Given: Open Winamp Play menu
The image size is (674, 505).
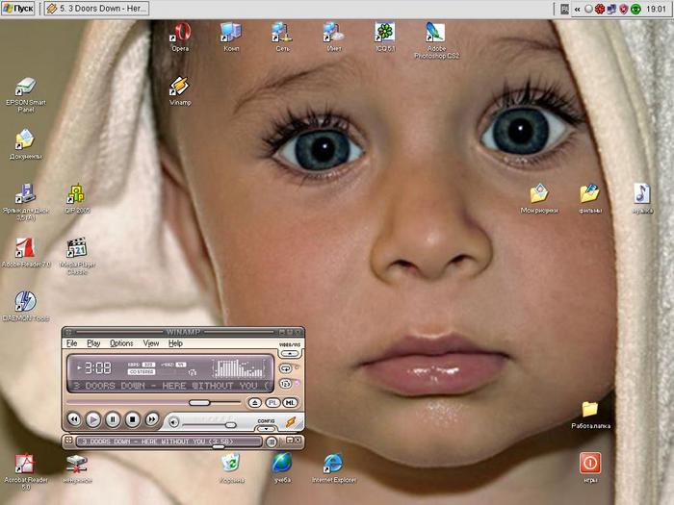Looking at the screenshot, I should (93, 343).
